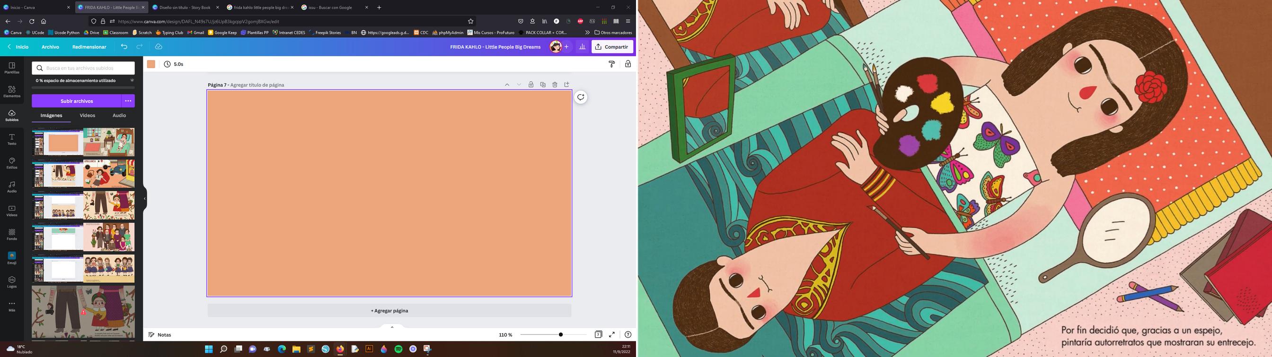Open the Firefox application menu
The width and height of the screenshot is (1272, 357).
(x=627, y=21)
